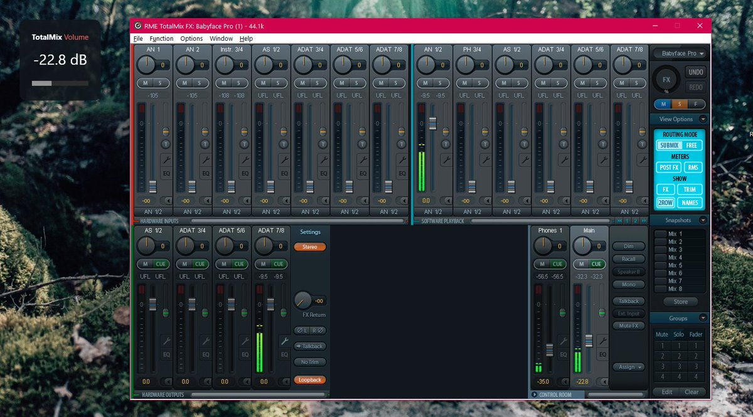
Task: Open EQ panel on the Instr. 3/4 input
Action: (x=245, y=173)
